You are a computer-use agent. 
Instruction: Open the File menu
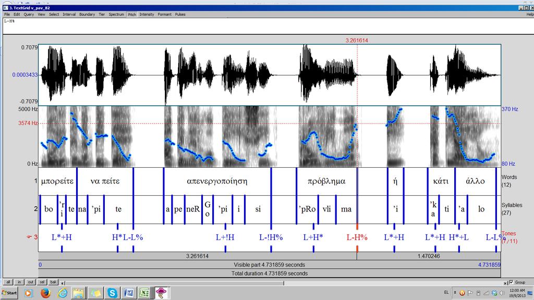pos(7,14)
